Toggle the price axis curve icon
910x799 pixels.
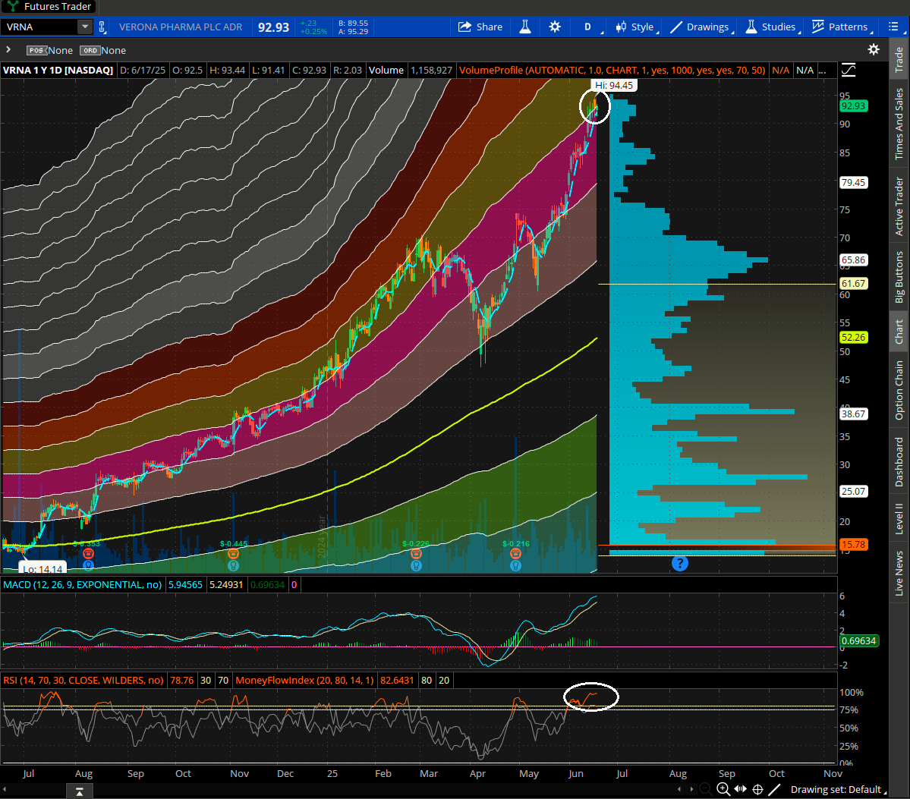pyautogui.click(x=849, y=71)
